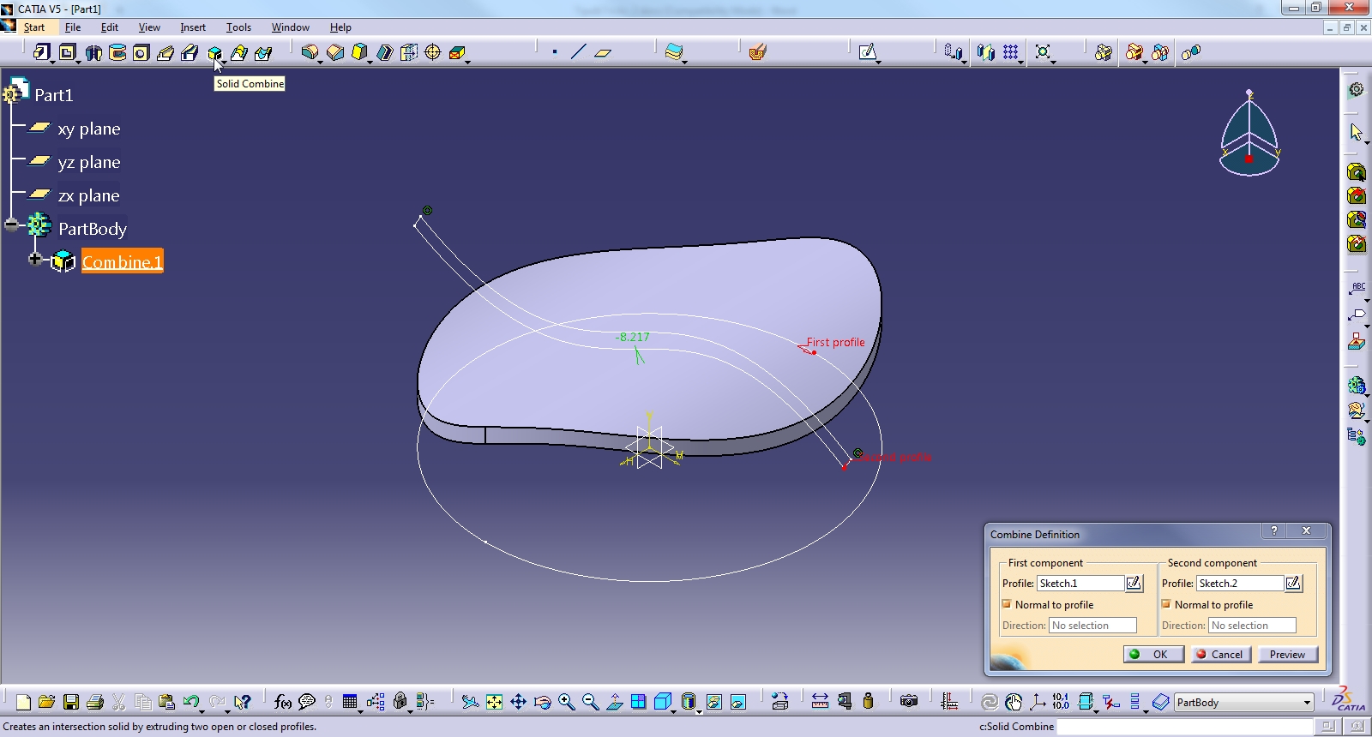The image size is (1372, 737).
Task: Select the Chamfer tool icon
Action: click(335, 52)
